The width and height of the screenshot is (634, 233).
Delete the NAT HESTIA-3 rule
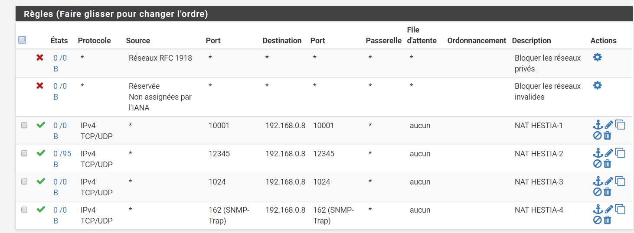click(x=608, y=192)
